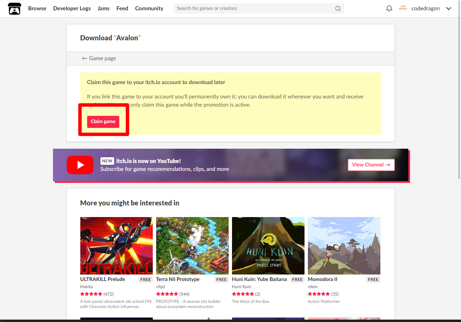Viewport: 461px width, 322px height.
Task: Click the codedragon avatar image
Action: (403, 8)
